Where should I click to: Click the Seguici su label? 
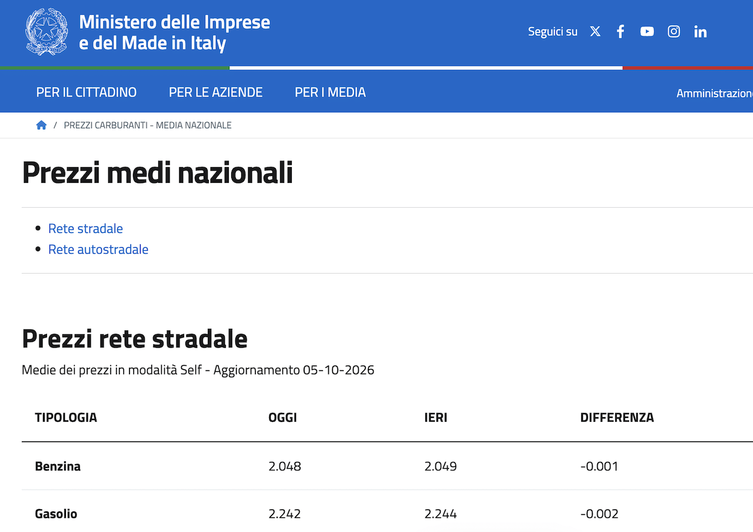[553, 32]
